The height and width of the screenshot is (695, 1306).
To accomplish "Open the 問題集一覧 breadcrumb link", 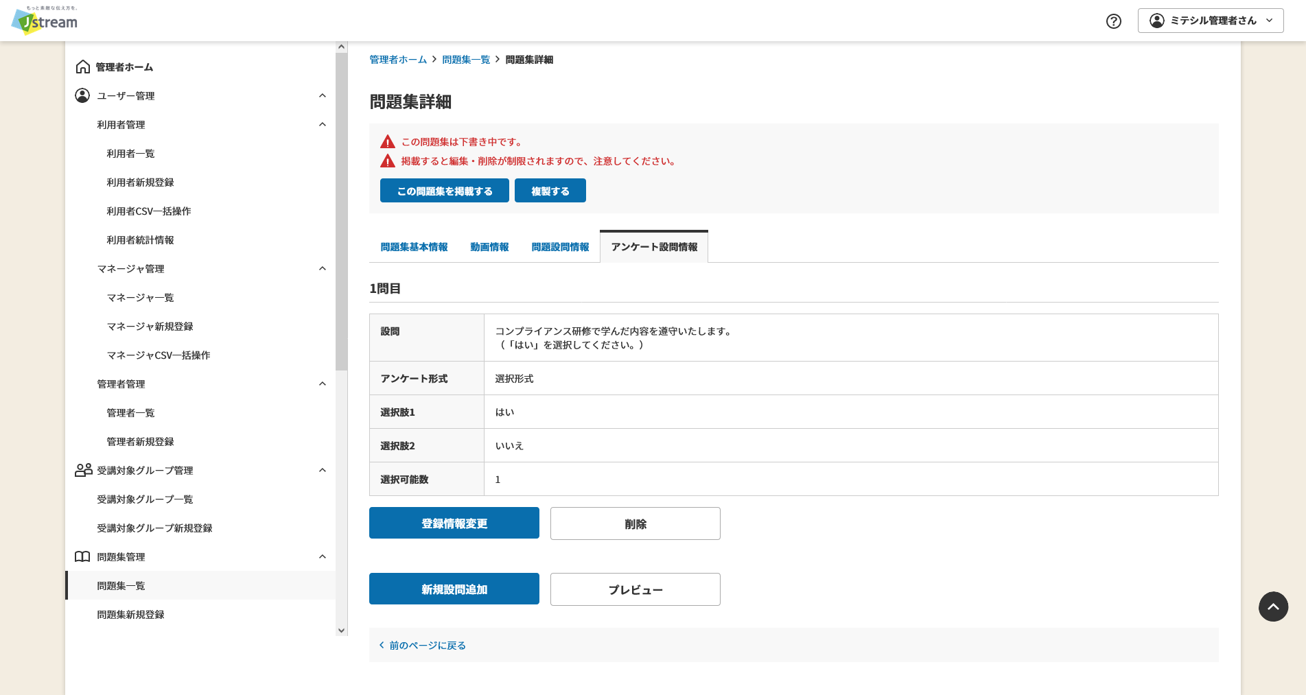I will (x=465, y=60).
